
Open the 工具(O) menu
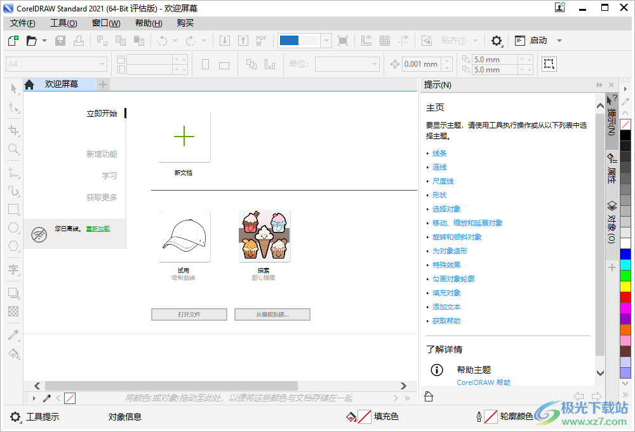point(63,23)
